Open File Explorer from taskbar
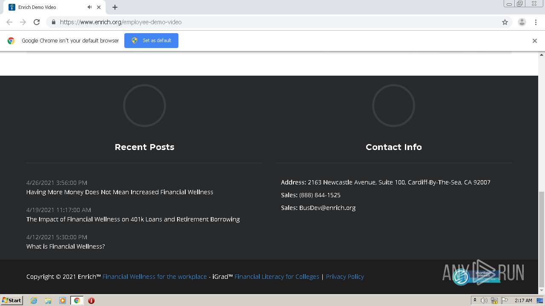Image resolution: width=545 pixels, height=306 pixels. coord(48,300)
